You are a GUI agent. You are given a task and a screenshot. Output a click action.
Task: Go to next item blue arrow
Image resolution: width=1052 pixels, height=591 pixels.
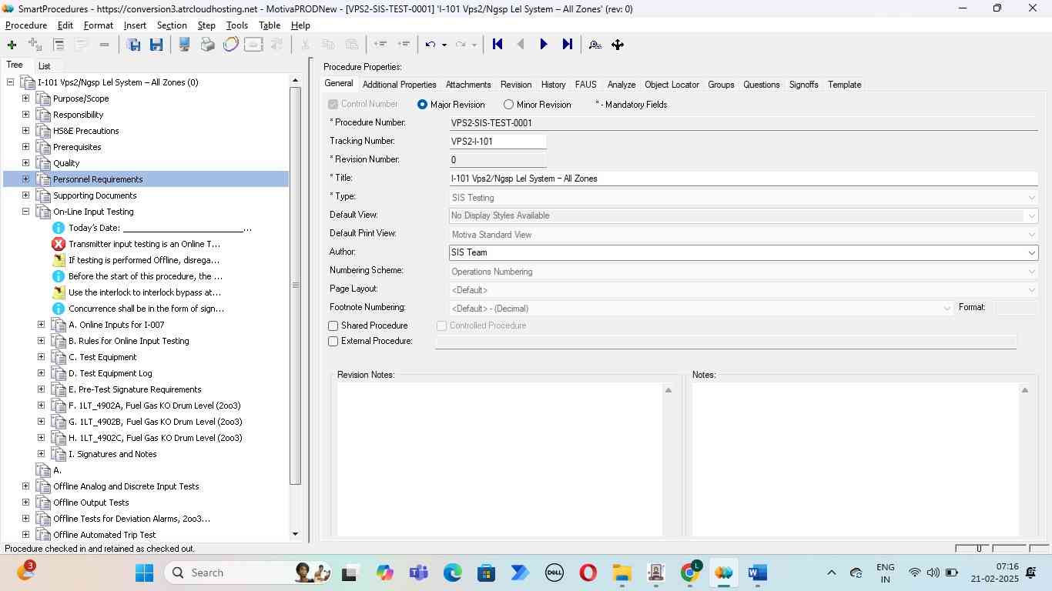click(x=544, y=45)
